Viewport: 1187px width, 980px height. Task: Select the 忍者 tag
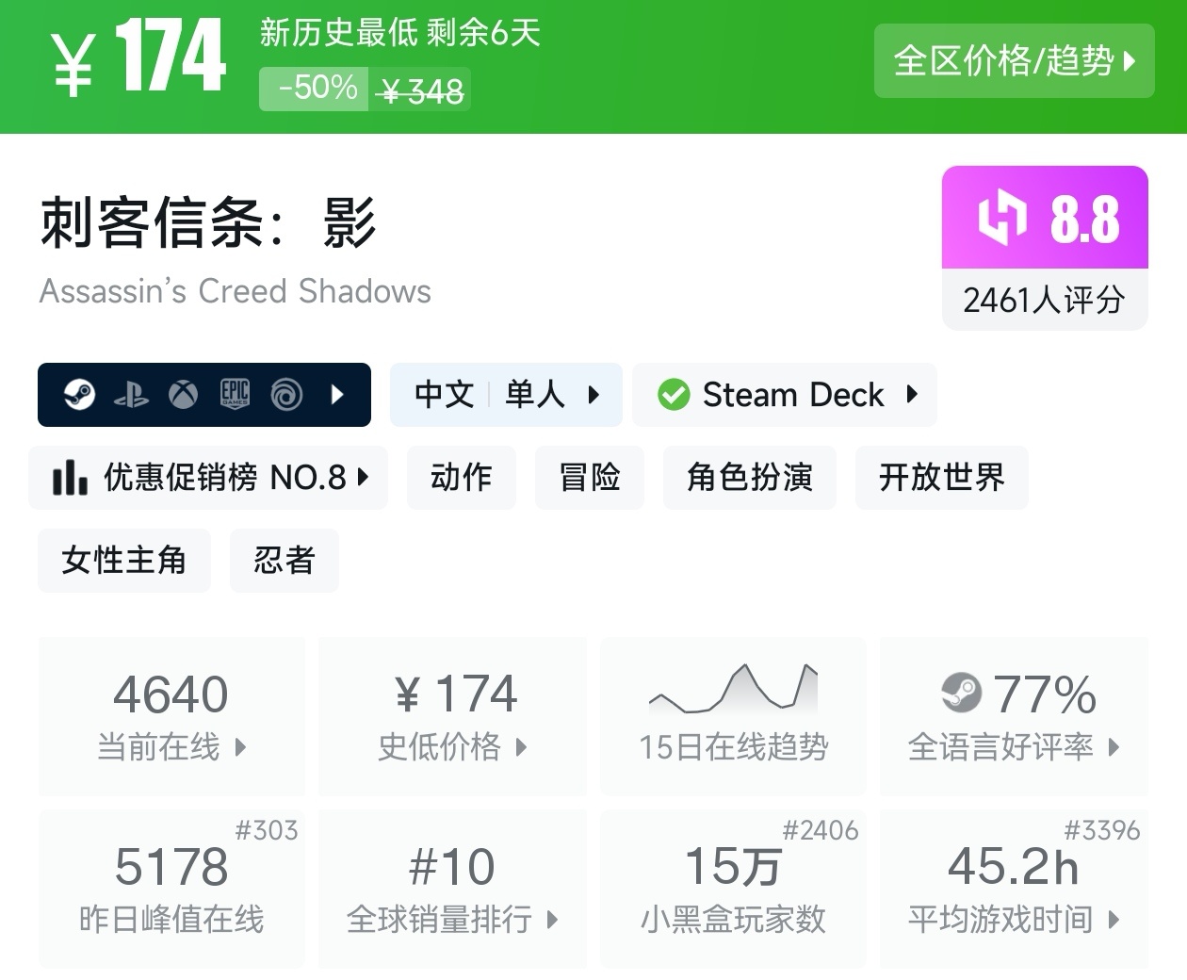(284, 561)
